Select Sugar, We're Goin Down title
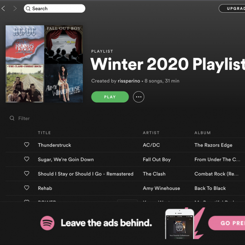The height and width of the screenshot is (245, 245). (x=66, y=160)
